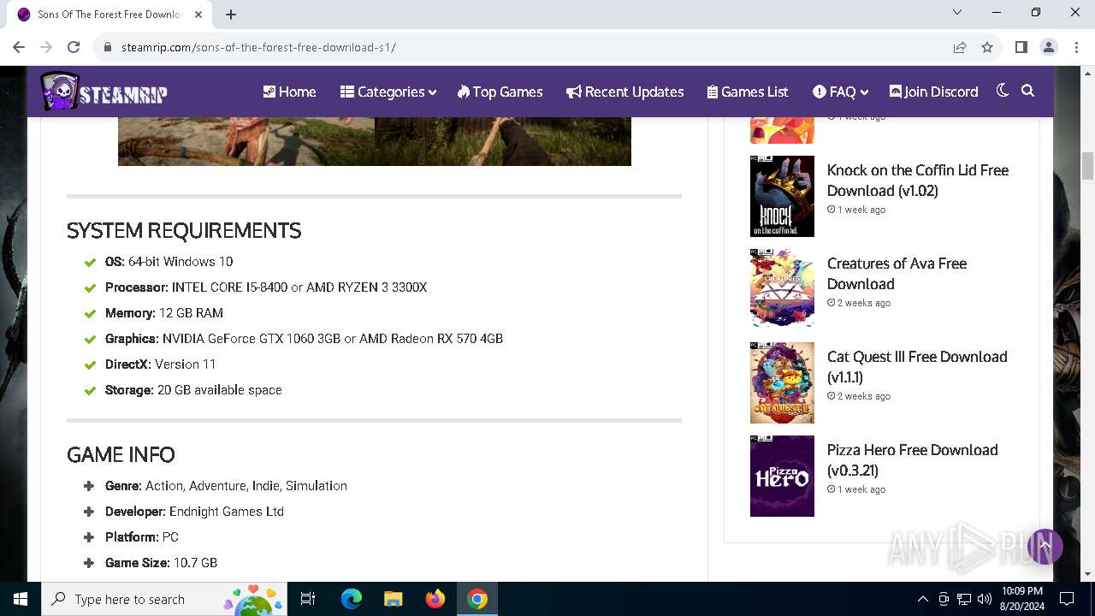Image resolution: width=1095 pixels, height=616 pixels.
Task: Open Creatures of Ava Free Download link
Action: coord(897,274)
